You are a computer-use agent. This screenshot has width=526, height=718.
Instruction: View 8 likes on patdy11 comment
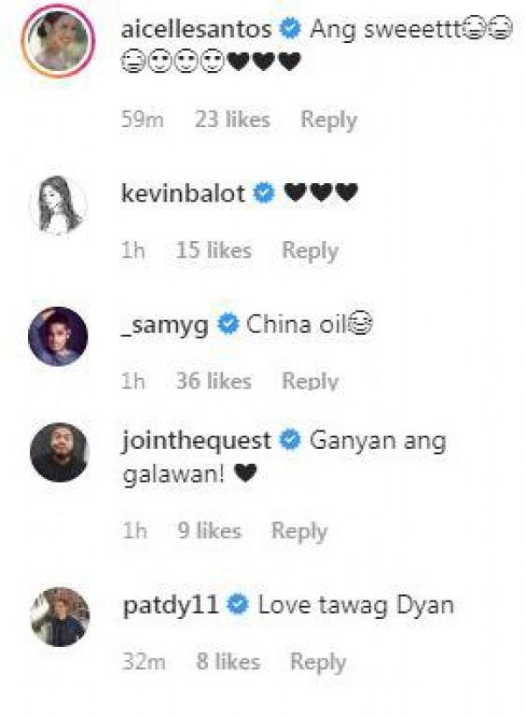(x=229, y=662)
